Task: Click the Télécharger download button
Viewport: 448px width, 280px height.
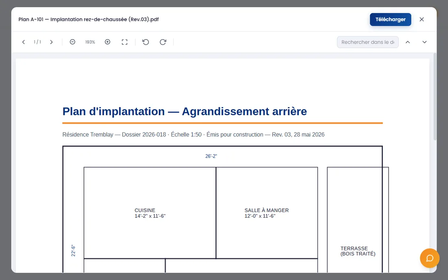Action: (390, 20)
